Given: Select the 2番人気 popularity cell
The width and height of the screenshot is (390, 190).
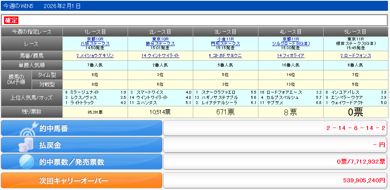Looking at the screenshot, I should coord(160,66).
